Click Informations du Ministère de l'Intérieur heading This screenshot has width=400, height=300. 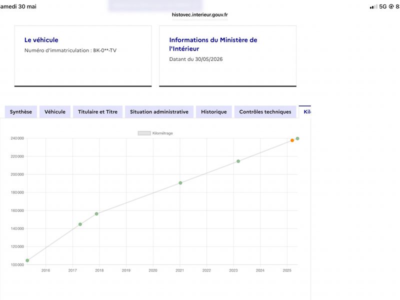pyautogui.click(x=213, y=44)
